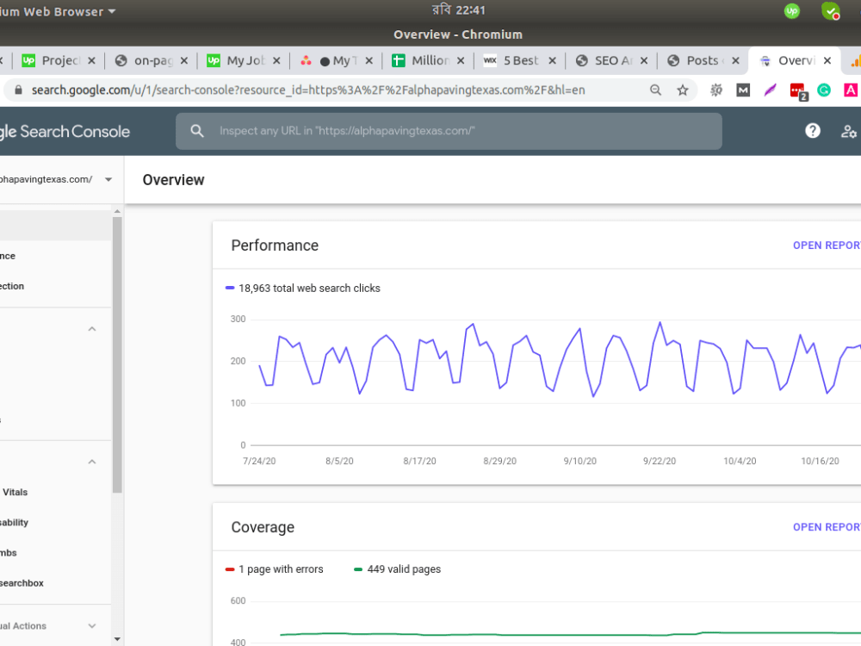Click the Upwork tray icon in top bar
Screen dimensions: 861x646
pyautogui.click(x=792, y=10)
